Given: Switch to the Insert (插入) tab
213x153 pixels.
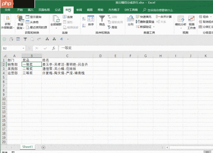Looking at the screenshot, I should point(30,10).
